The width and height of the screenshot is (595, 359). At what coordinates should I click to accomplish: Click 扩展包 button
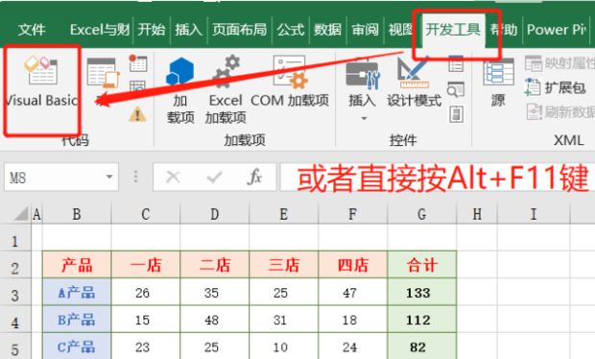[x=555, y=88]
